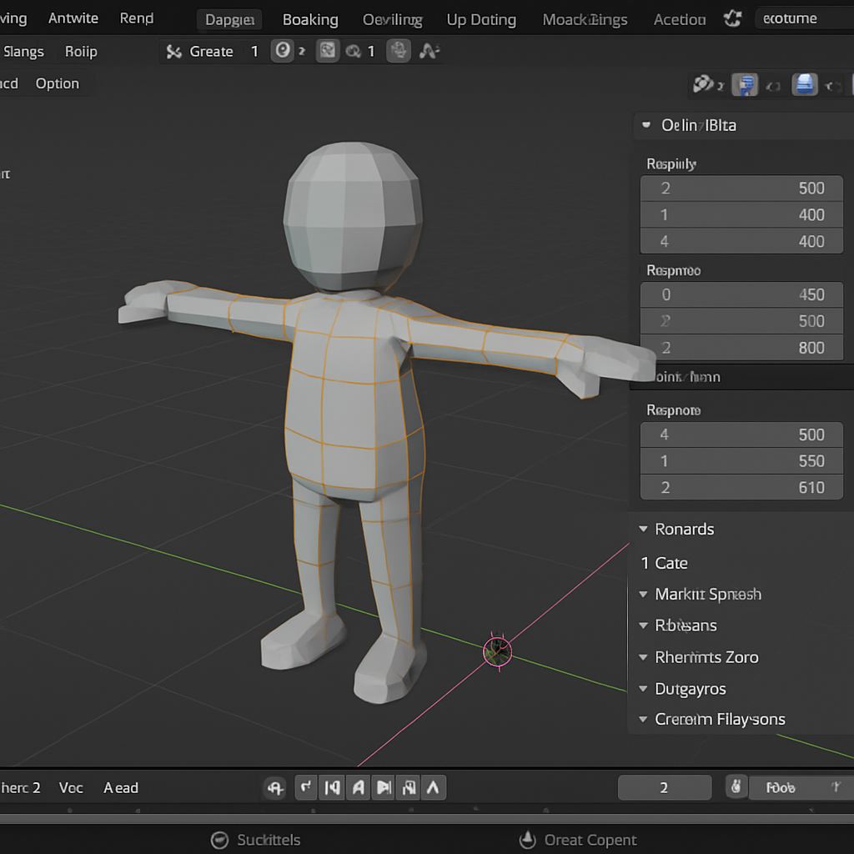Collapse the Oelin IBlta panel
This screenshot has width=854, height=854.
(646, 126)
